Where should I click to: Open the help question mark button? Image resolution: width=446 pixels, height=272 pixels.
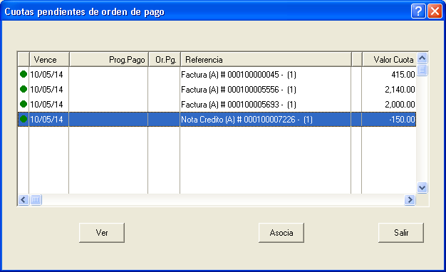[x=418, y=11]
